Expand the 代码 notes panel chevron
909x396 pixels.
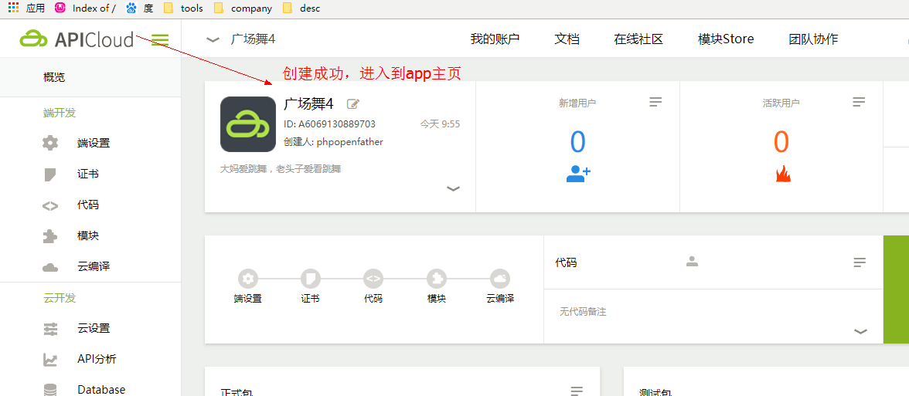click(860, 331)
